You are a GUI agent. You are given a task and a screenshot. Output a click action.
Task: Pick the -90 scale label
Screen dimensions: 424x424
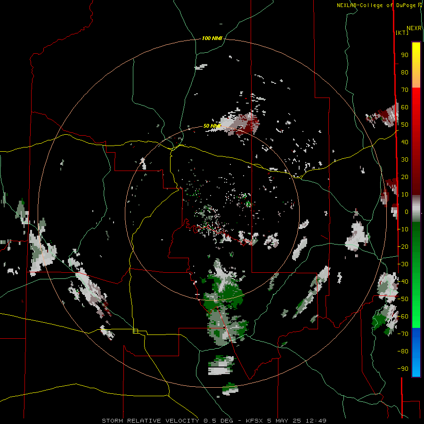point(403,369)
